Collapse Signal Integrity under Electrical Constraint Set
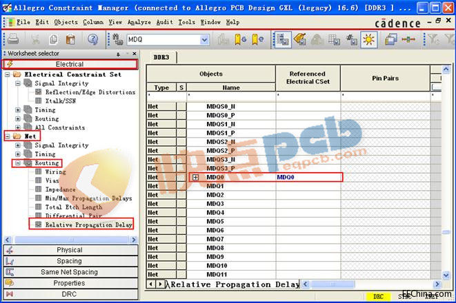The image size is (456, 303). pyautogui.click(x=18, y=83)
